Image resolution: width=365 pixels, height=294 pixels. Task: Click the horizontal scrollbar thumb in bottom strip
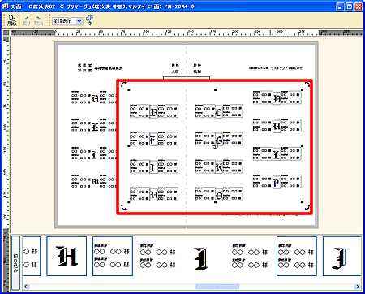pyautogui.click(x=217, y=287)
